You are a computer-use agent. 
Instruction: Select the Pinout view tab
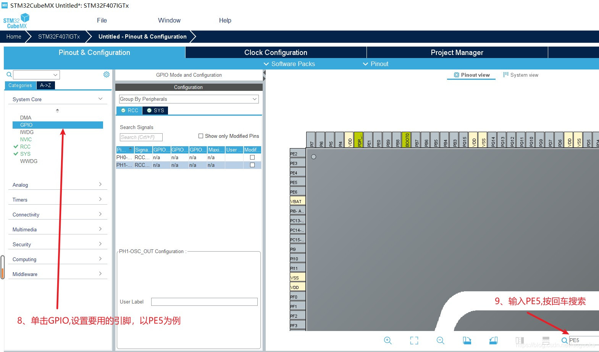click(x=471, y=75)
